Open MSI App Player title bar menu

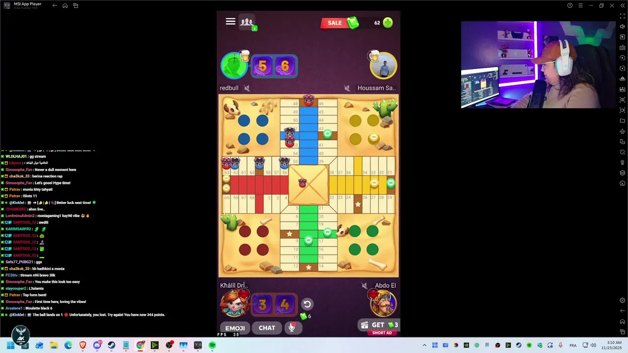pyautogui.click(x=580, y=5)
